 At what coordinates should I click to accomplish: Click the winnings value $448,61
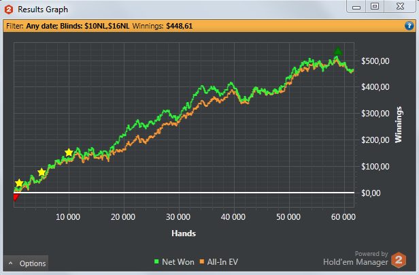point(180,26)
